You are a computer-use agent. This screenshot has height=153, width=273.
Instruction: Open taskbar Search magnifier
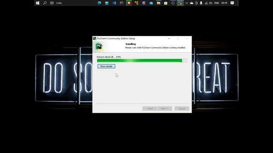45,3
